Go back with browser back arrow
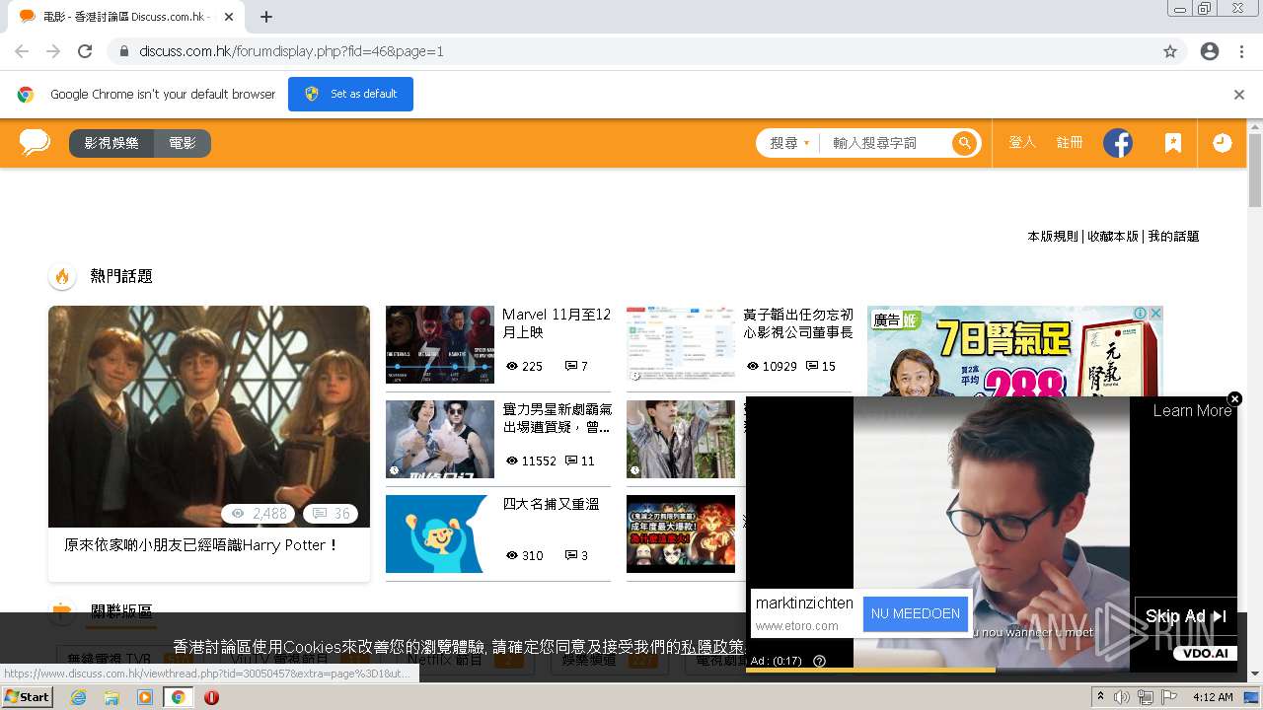1263x710 pixels. [x=22, y=51]
